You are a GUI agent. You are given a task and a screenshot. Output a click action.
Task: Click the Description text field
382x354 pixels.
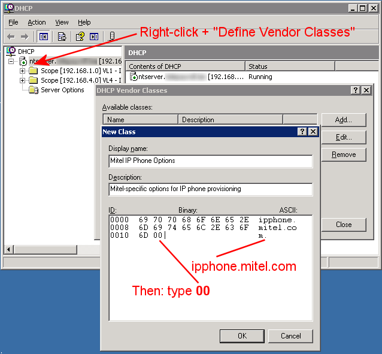pos(210,189)
